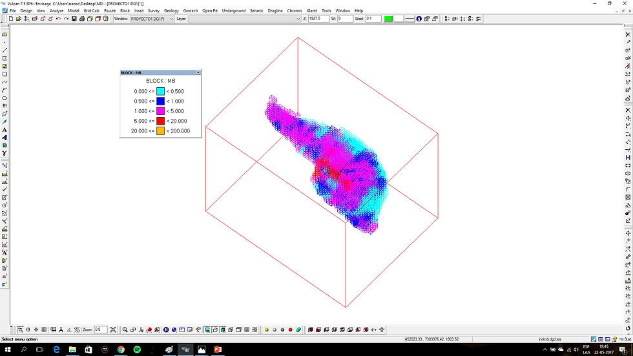The image size is (633, 356).
Task: Click the green colour swatch in toolbar
Action: click(x=388, y=19)
